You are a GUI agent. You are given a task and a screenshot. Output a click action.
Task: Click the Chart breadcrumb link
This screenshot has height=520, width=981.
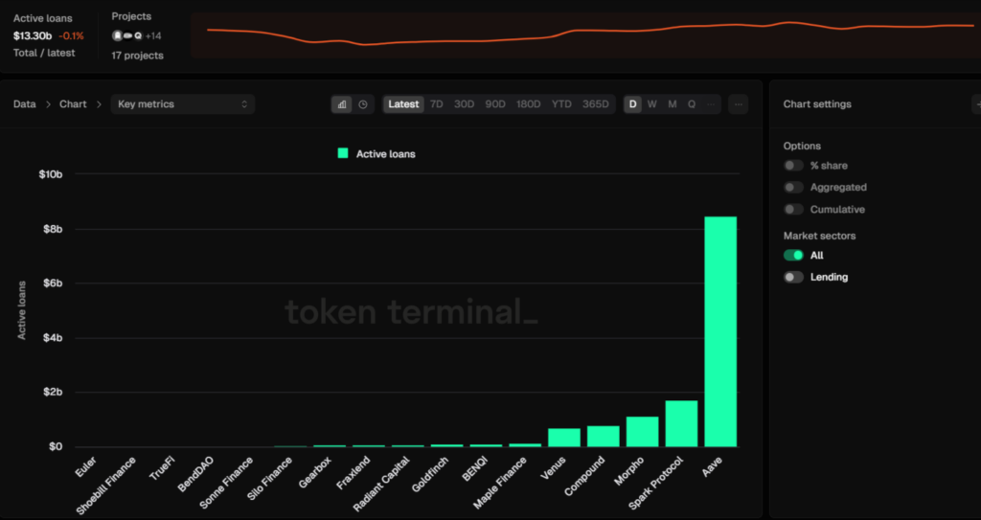pyautogui.click(x=73, y=104)
